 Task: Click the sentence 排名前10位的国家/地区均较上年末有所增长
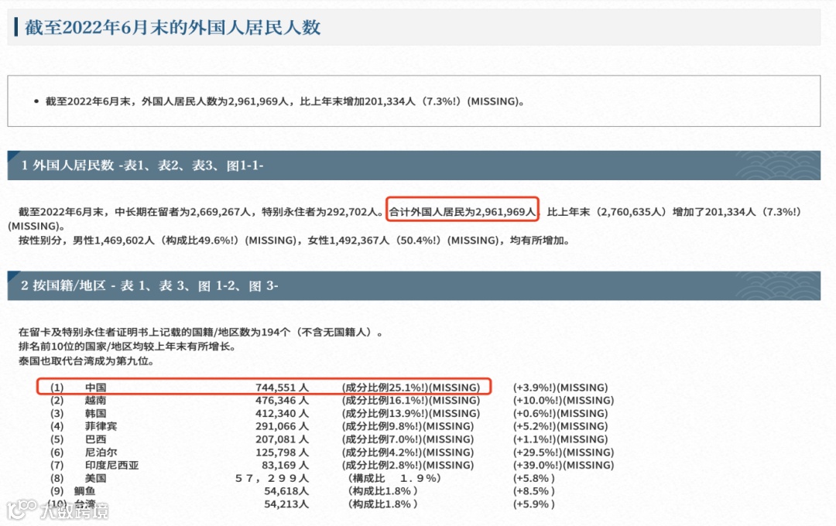pos(128,347)
